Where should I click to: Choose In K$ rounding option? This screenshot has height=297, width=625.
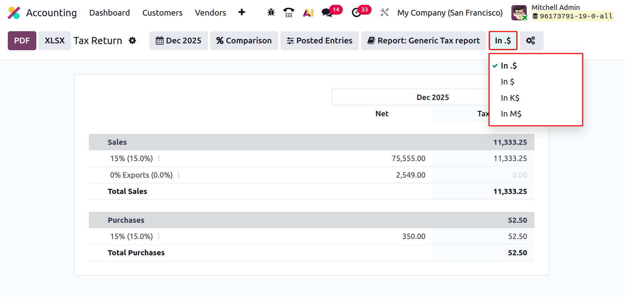pyautogui.click(x=535, y=98)
